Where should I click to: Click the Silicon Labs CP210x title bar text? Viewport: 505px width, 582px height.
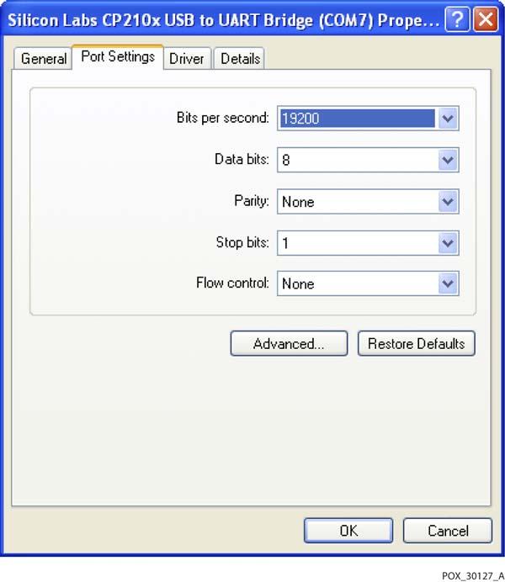[x=223, y=20]
